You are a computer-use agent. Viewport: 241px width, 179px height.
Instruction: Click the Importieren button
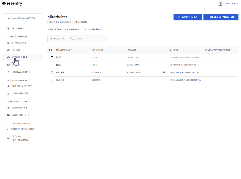tap(188, 17)
